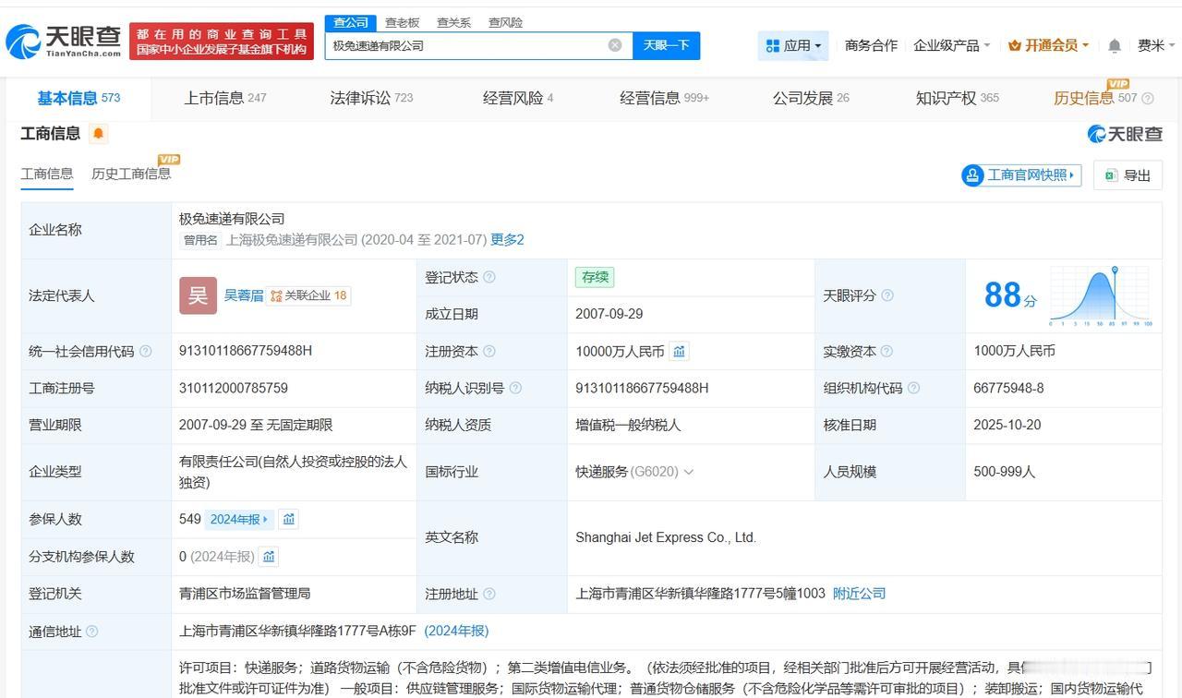Click help icon beside 天眼评分
This screenshot has height=698, width=1182.
click(x=887, y=295)
